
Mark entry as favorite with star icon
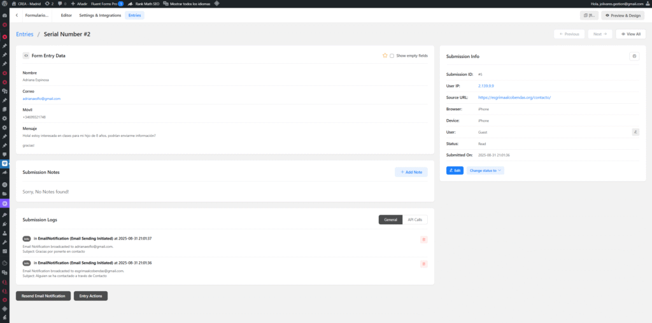(x=385, y=55)
